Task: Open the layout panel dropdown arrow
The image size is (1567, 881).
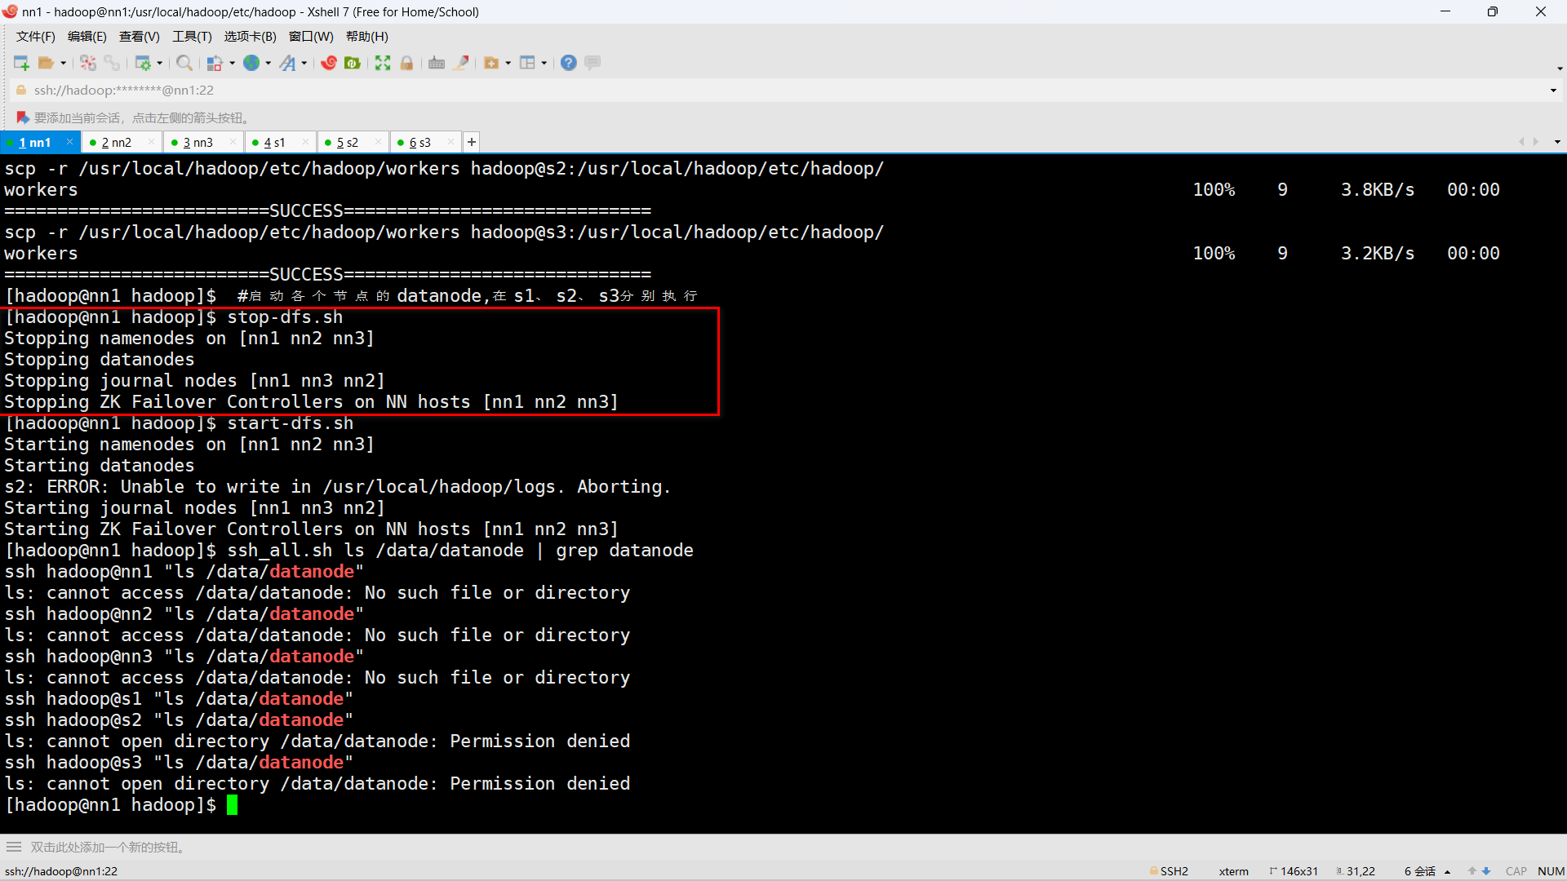Action: point(544,64)
